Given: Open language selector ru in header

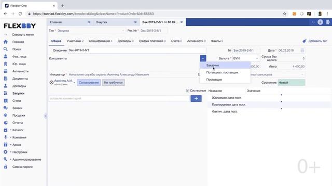Looking at the screenshot, I should (x=313, y=22).
